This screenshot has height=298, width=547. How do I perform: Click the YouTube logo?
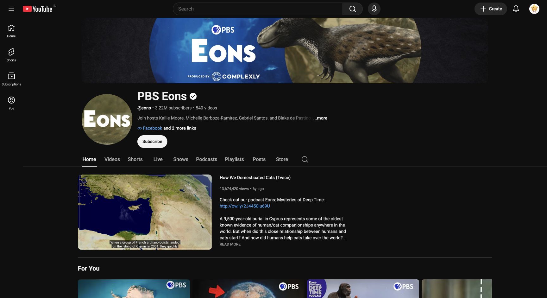point(38,9)
